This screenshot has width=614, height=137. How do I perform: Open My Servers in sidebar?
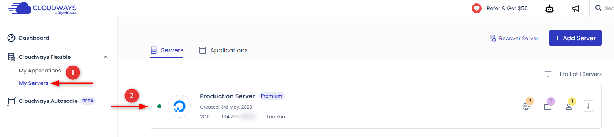[34, 83]
